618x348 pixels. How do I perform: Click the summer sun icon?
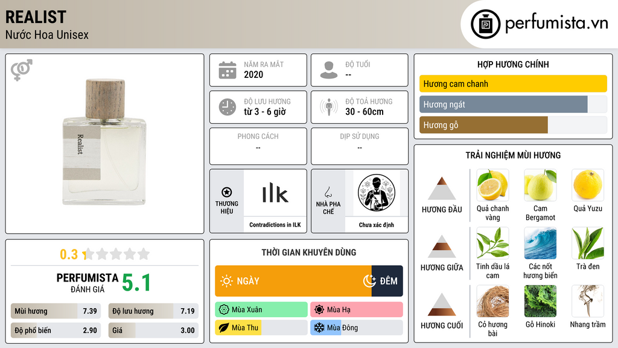[319, 310]
